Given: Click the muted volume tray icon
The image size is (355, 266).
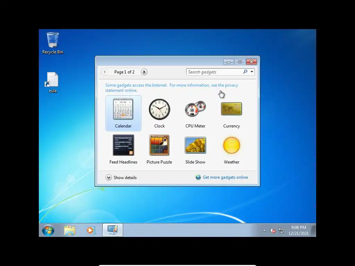Looking at the screenshot, I should 272,230.
